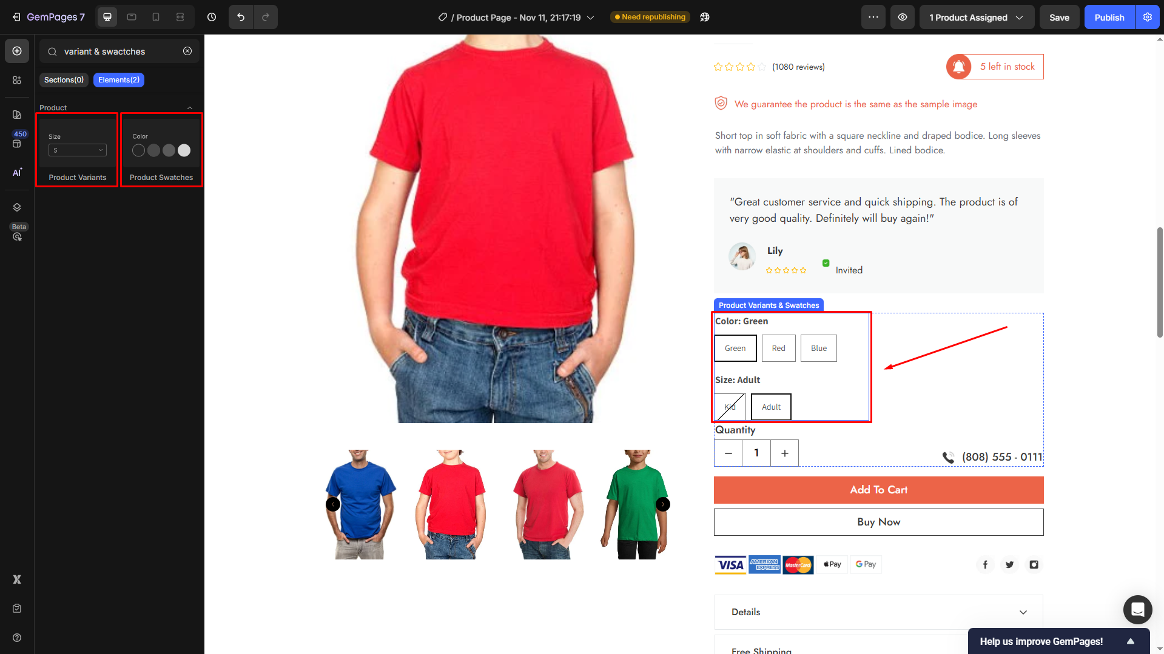1164x654 pixels.
Task: Switch to the tablet device view icon
Action: pyautogui.click(x=132, y=17)
